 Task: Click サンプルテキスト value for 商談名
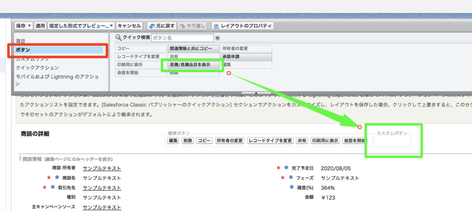click(x=102, y=178)
